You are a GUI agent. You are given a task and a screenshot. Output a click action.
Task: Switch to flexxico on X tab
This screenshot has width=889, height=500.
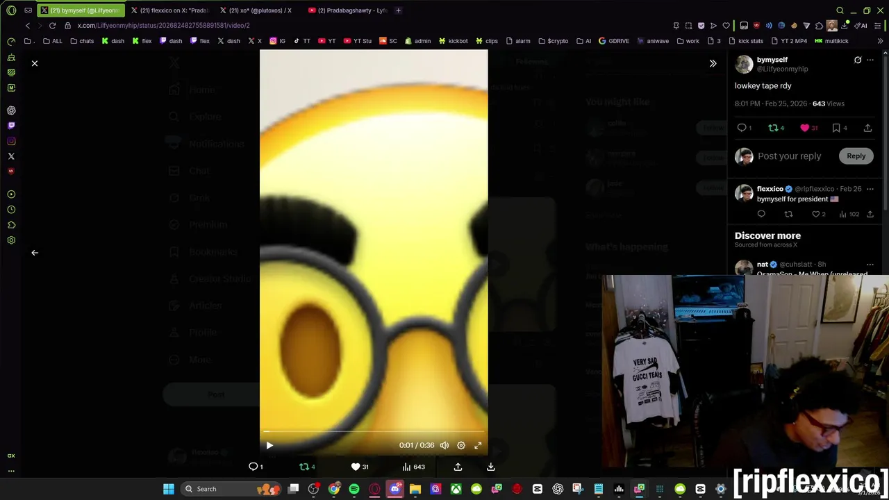169,10
